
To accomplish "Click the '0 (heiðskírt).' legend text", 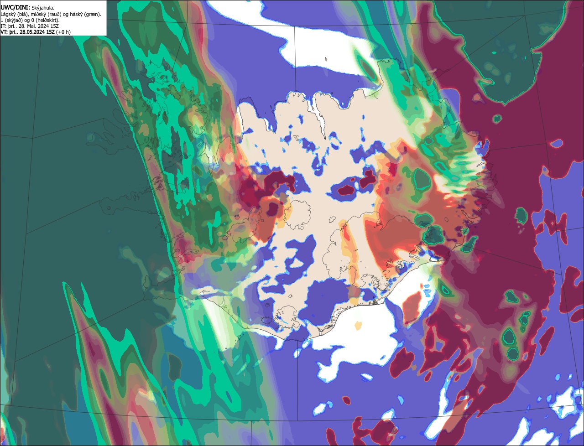I will tap(45, 21).
